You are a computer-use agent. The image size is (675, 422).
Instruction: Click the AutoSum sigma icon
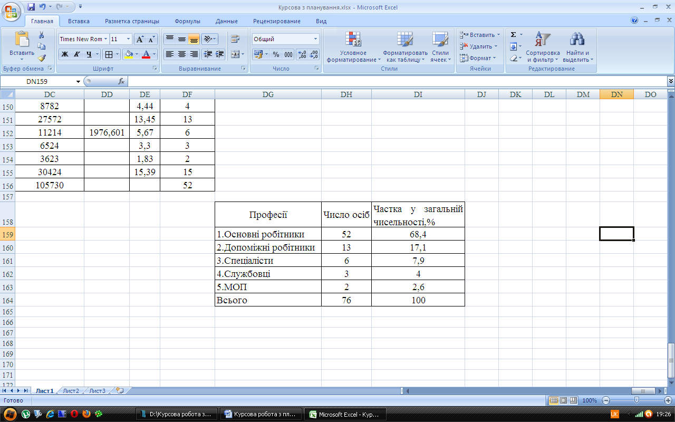(x=513, y=35)
